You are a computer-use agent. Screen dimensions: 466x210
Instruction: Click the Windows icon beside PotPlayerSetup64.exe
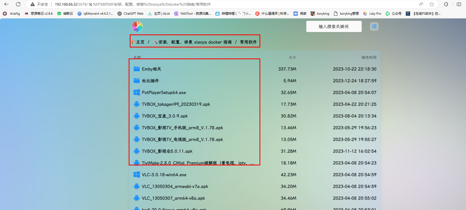click(137, 93)
